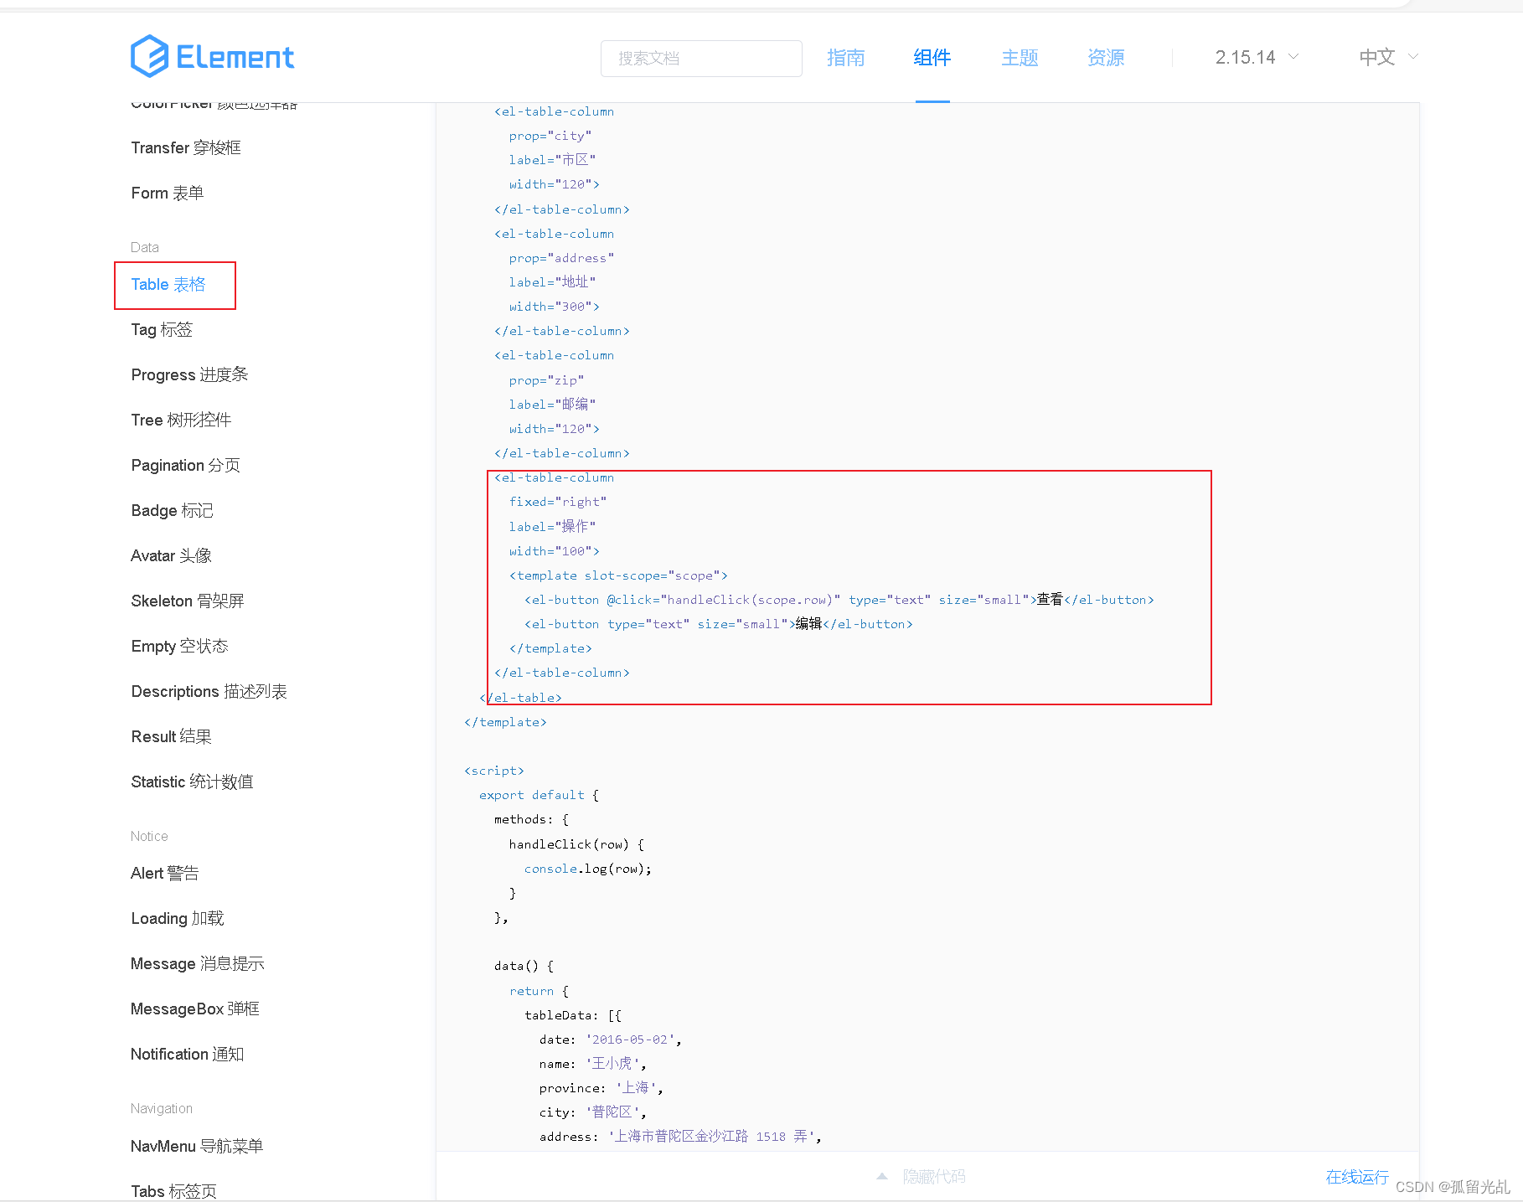The width and height of the screenshot is (1523, 1202).
Task: Click the province: '上海' code line
Action: 601,1088
